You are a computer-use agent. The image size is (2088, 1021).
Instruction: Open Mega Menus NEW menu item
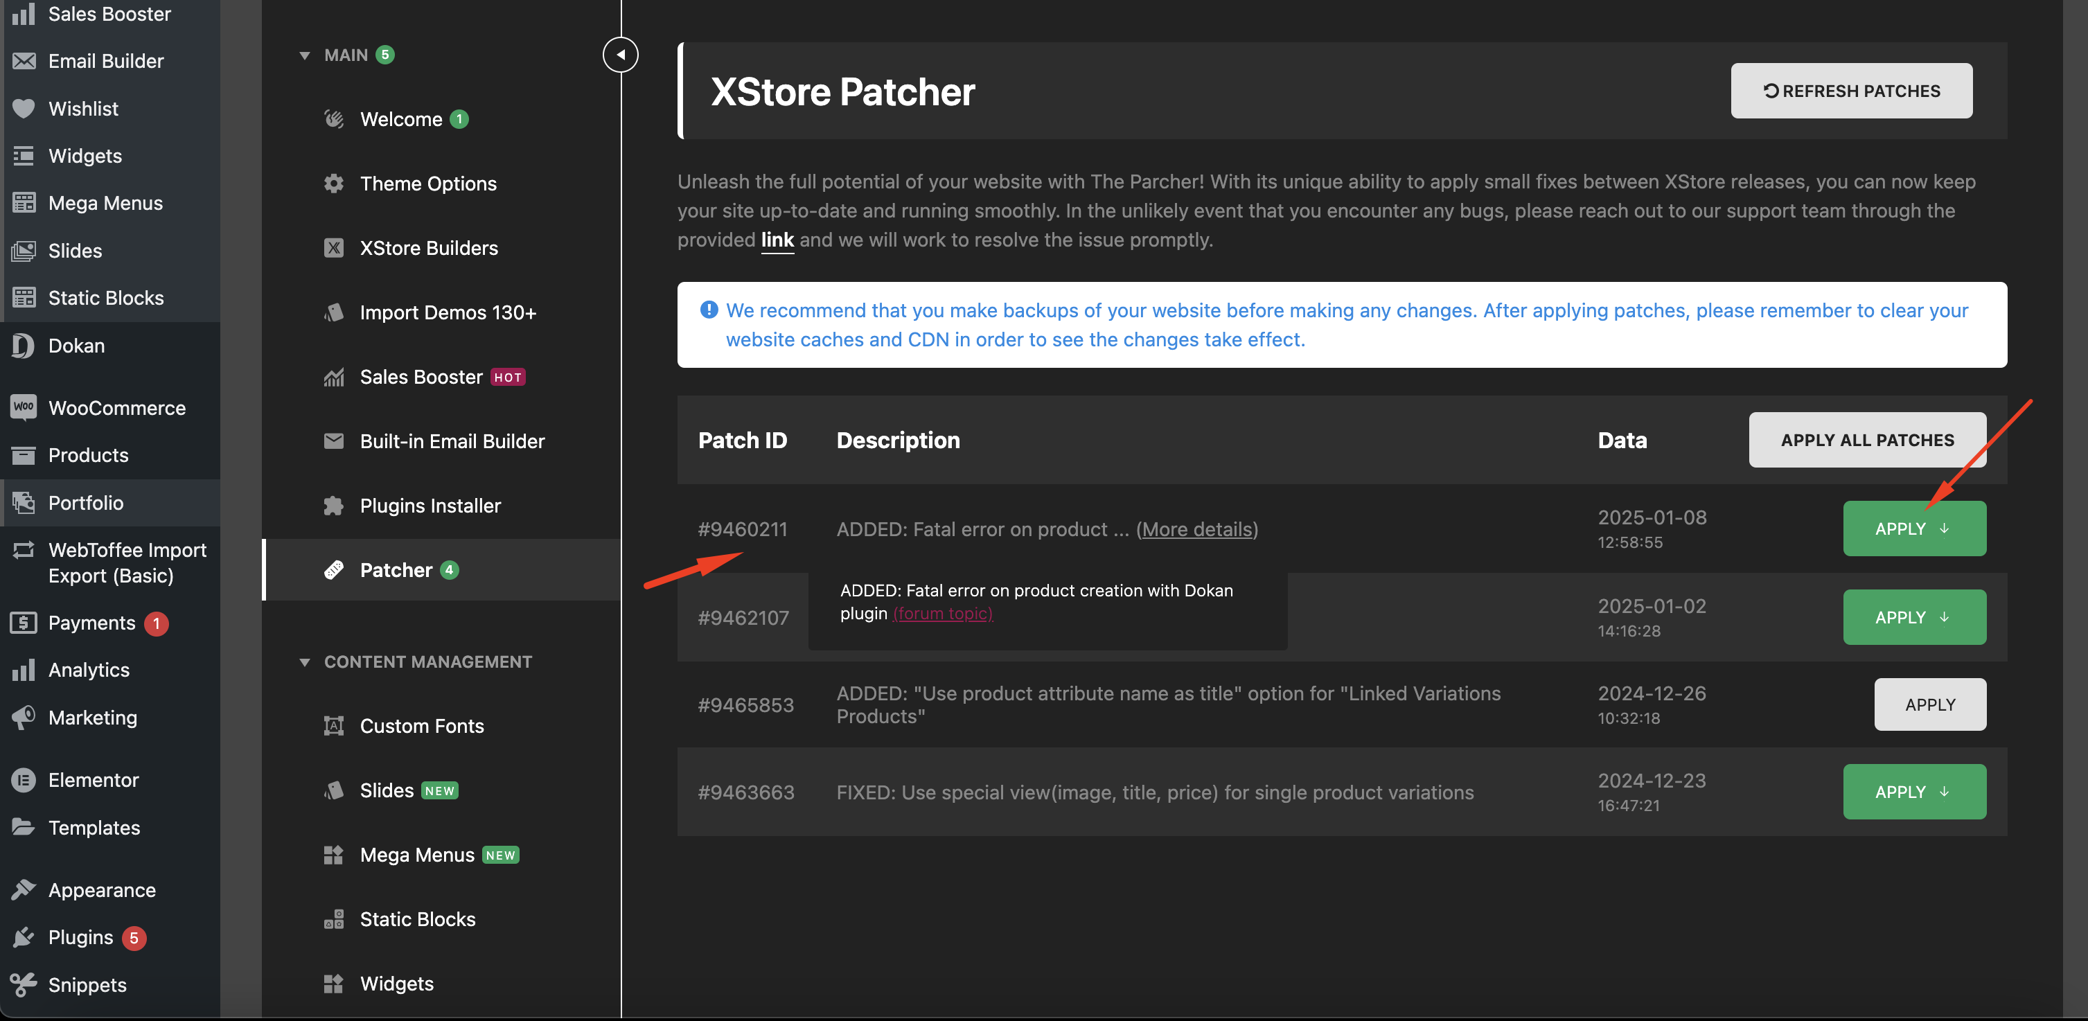pyautogui.click(x=442, y=855)
